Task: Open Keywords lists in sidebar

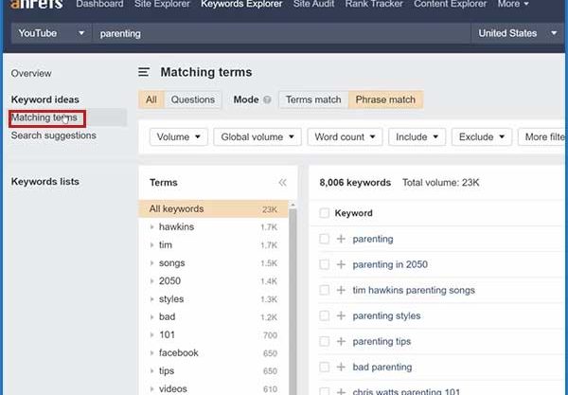Action: point(44,182)
